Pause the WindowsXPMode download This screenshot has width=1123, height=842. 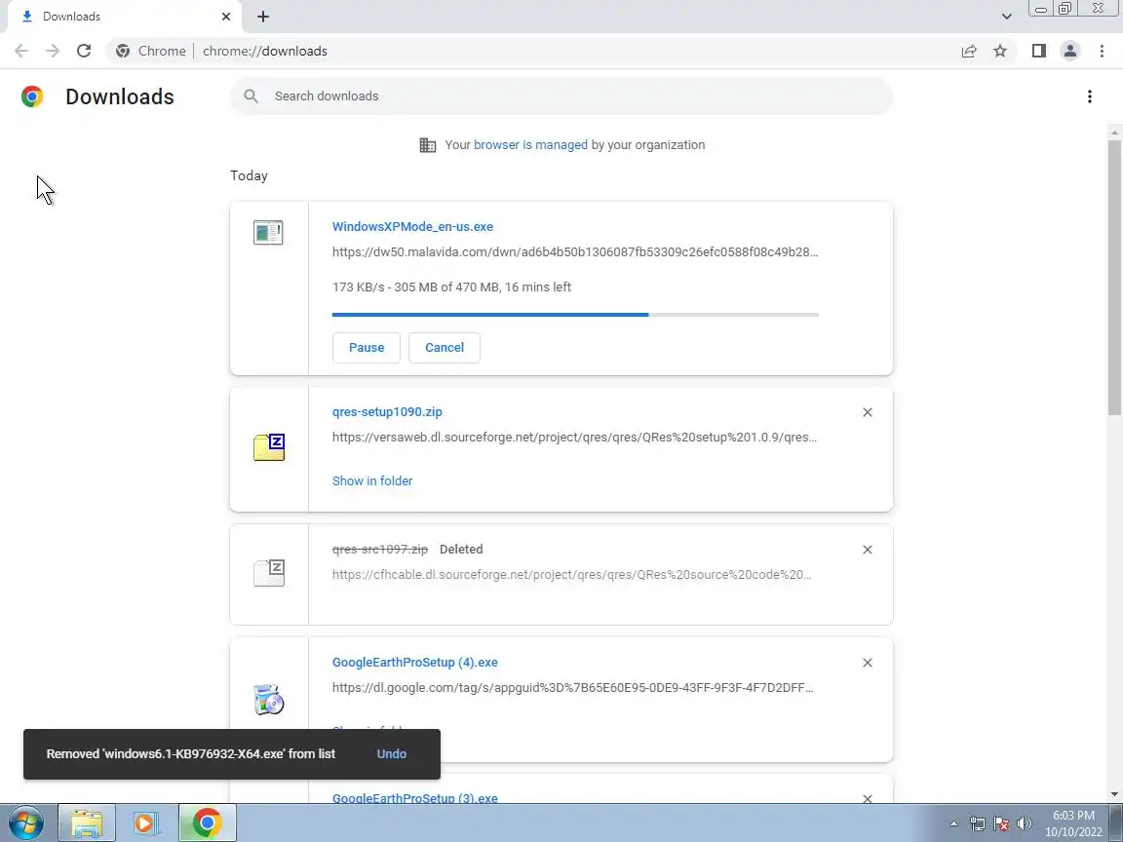[x=366, y=347]
